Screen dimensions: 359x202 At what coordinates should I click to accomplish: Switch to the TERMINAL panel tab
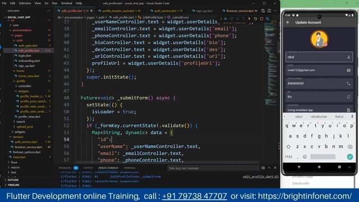click(x=130, y=168)
